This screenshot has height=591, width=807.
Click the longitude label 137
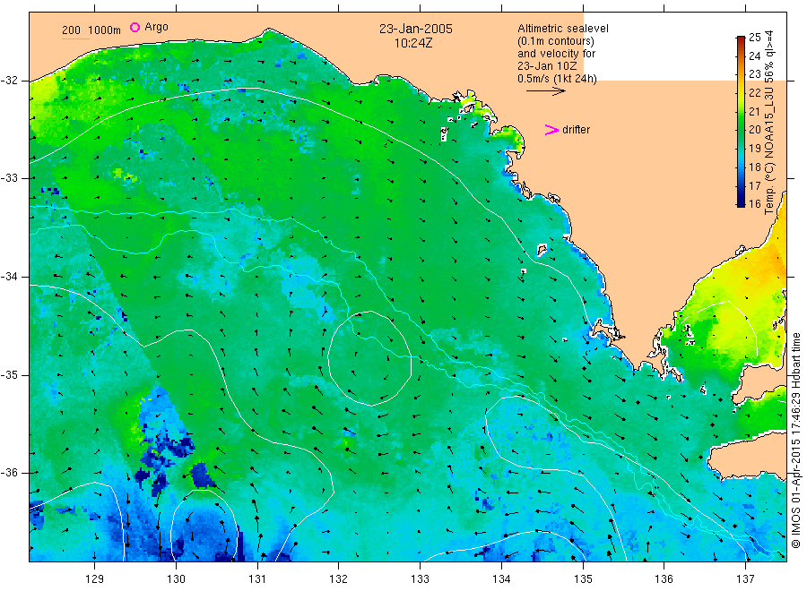tap(745, 579)
